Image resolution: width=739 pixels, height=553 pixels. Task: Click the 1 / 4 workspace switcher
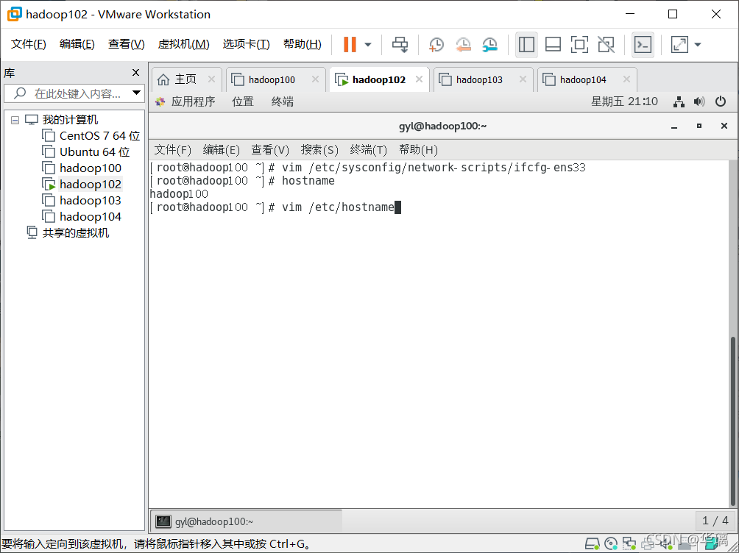pos(715,521)
